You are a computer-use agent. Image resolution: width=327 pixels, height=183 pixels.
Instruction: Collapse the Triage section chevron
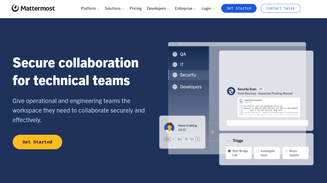pos(228,141)
